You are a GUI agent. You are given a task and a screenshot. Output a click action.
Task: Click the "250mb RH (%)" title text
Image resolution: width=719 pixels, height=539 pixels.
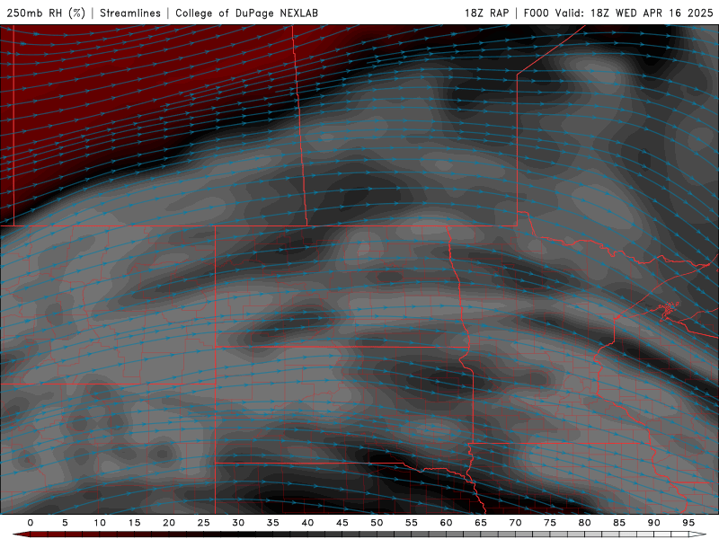pos(46,13)
